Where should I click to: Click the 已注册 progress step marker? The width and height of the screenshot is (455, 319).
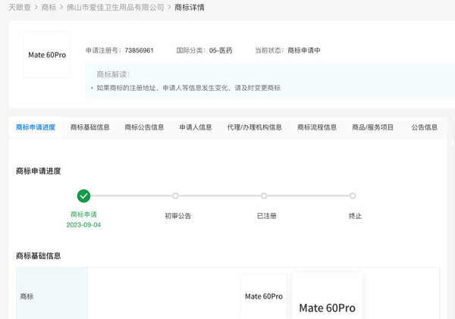pos(264,196)
